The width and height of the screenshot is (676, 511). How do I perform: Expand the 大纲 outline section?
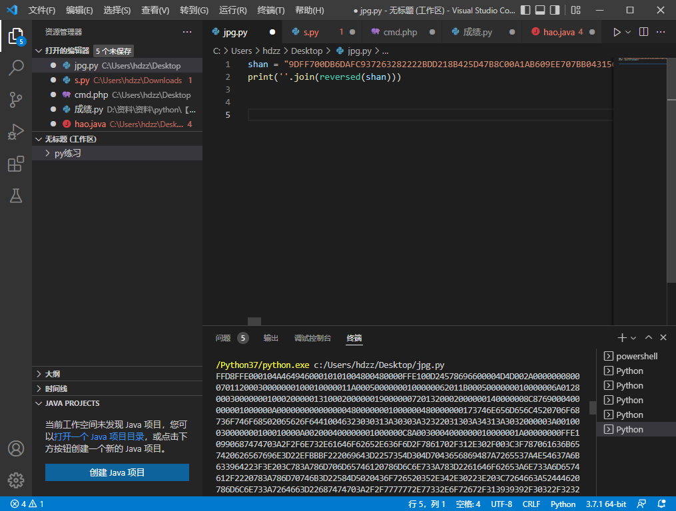[52, 374]
